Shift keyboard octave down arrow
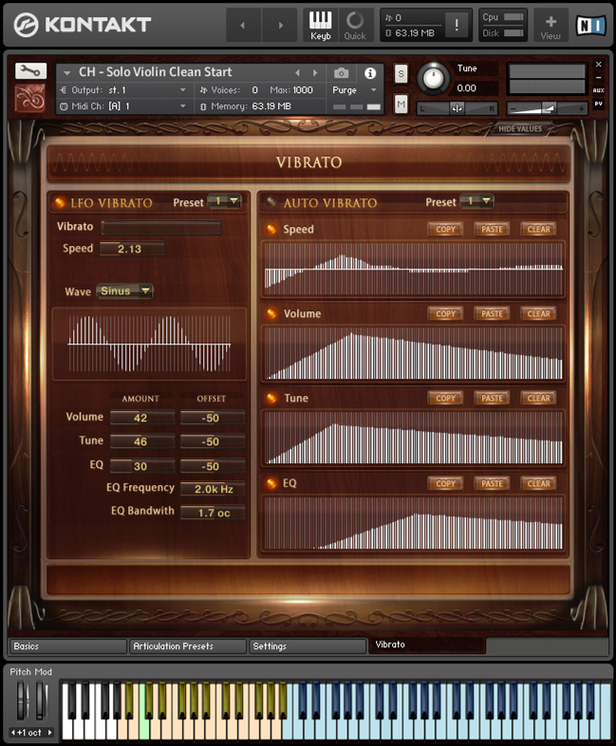This screenshot has width=616, height=746. (13, 732)
